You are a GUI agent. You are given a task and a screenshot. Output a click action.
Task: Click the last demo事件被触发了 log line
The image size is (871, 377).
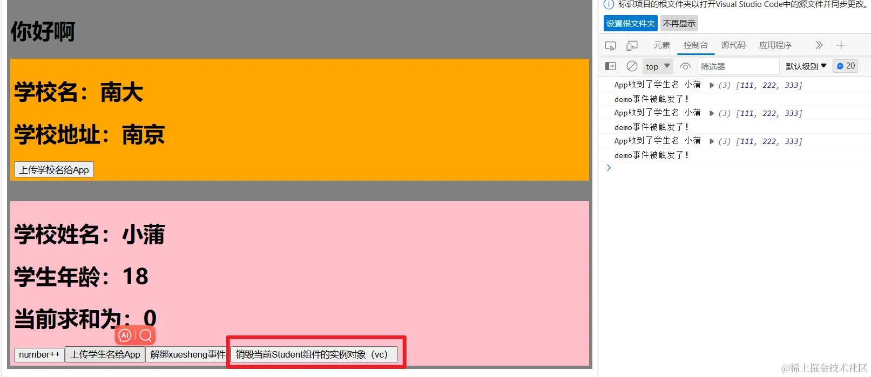click(x=652, y=155)
